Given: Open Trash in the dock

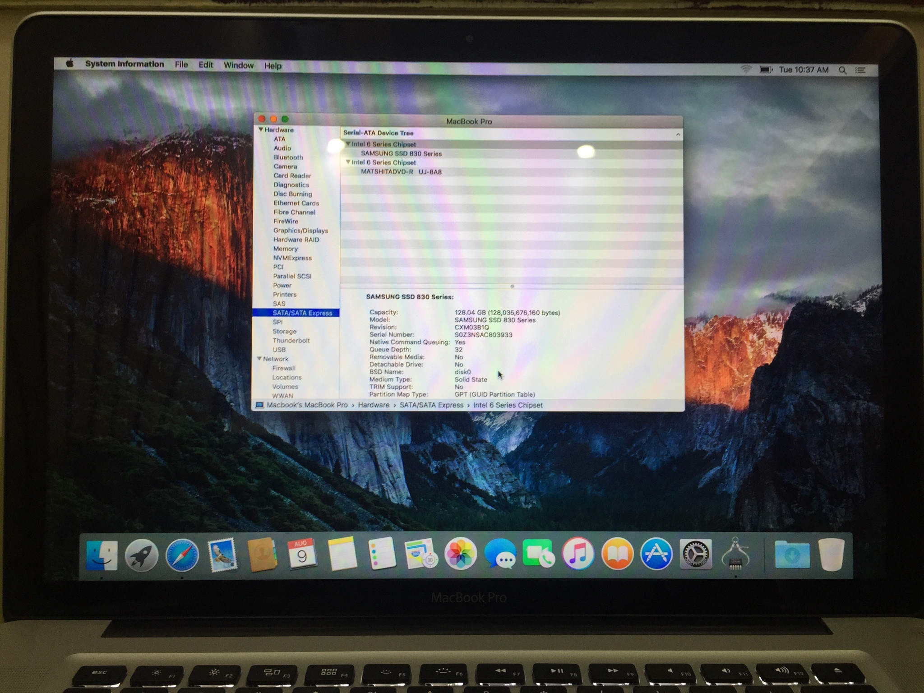Looking at the screenshot, I should (832, 554).
